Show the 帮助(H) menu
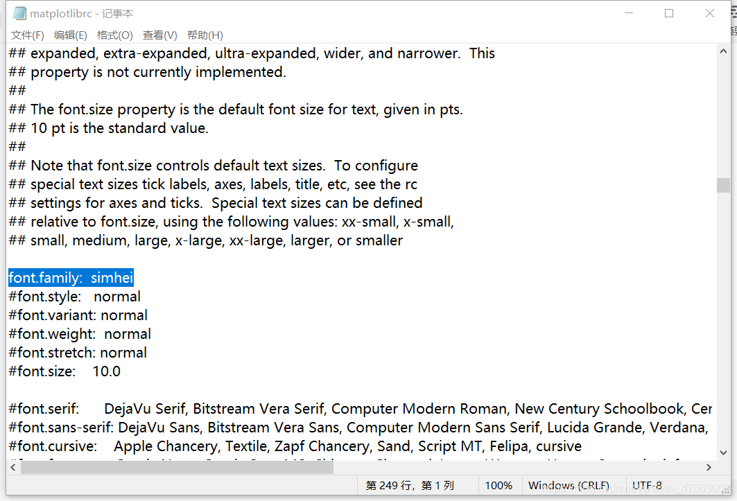Viewport: 737px width, 501px height. (205, 35)
